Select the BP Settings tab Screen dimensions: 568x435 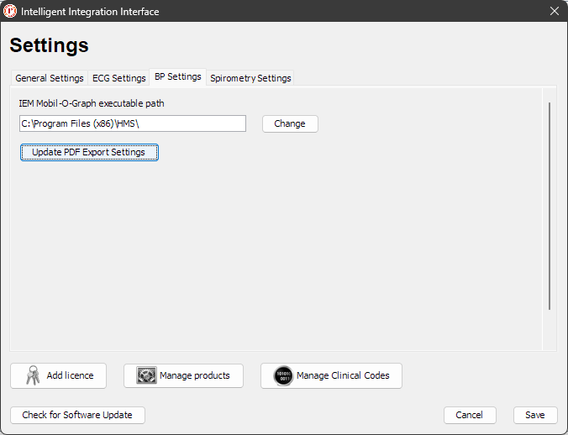(x=178, y=77)
